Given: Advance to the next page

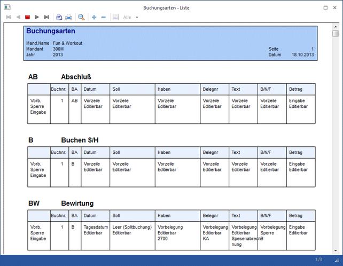Looking at the screenshot, I should pyautogui.click(x=37, y=17).
